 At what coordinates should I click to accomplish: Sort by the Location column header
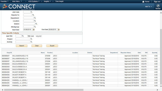pyautogui.click(x=75, y=53)
